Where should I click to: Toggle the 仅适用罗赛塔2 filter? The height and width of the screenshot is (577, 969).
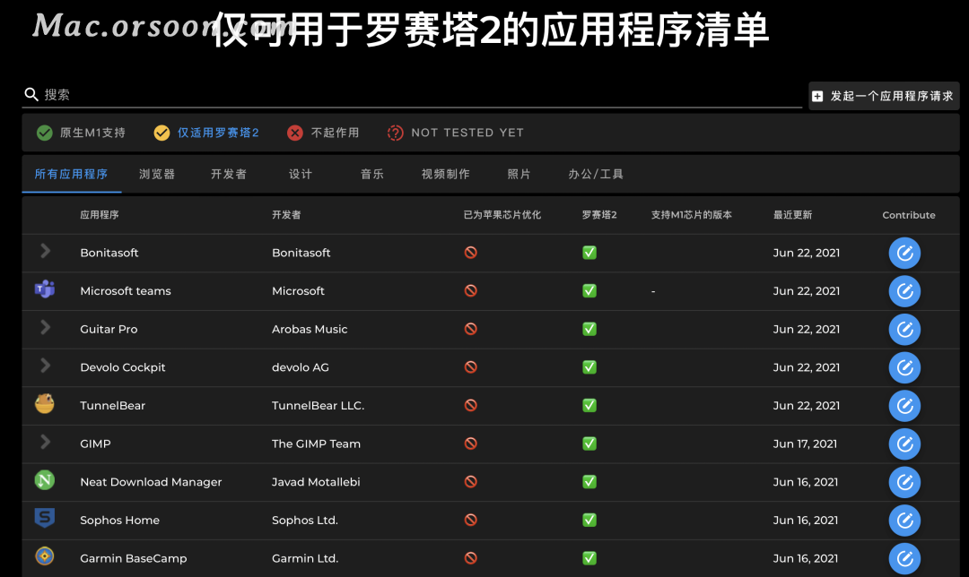point(206,133)
